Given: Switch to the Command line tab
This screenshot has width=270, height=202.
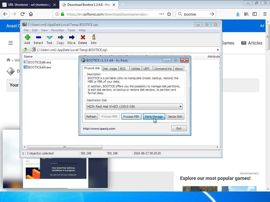Looking at the screenshot, I should [163, 69].
